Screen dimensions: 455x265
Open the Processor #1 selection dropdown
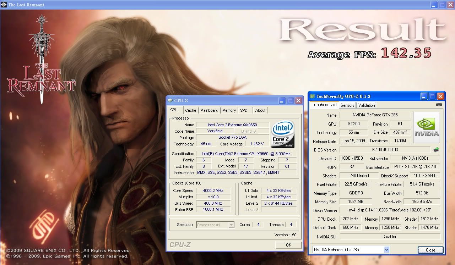[232, 225]
